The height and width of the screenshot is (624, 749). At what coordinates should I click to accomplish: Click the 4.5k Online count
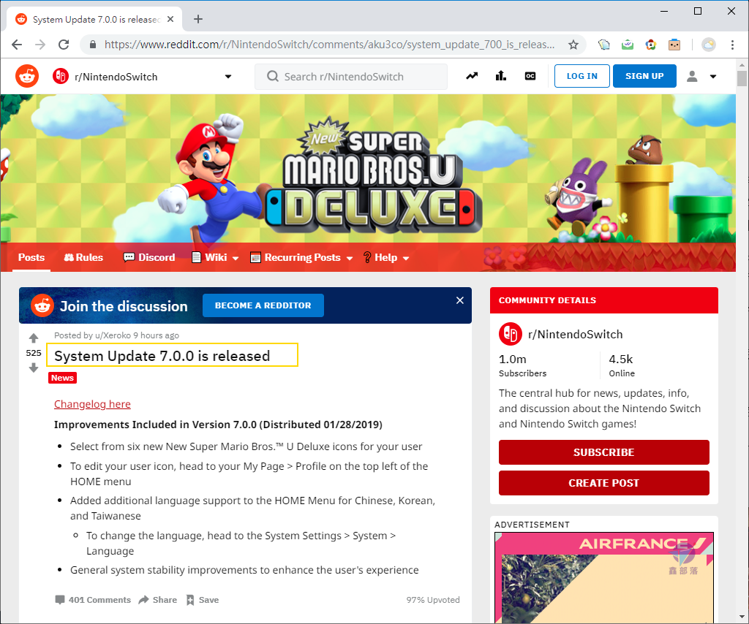(622, 365)
